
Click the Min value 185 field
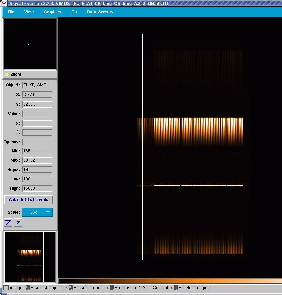click(x=37, y=151)
